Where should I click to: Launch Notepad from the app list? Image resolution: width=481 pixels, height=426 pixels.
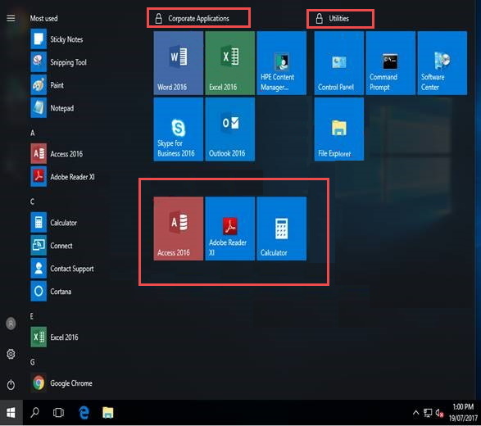52,108
